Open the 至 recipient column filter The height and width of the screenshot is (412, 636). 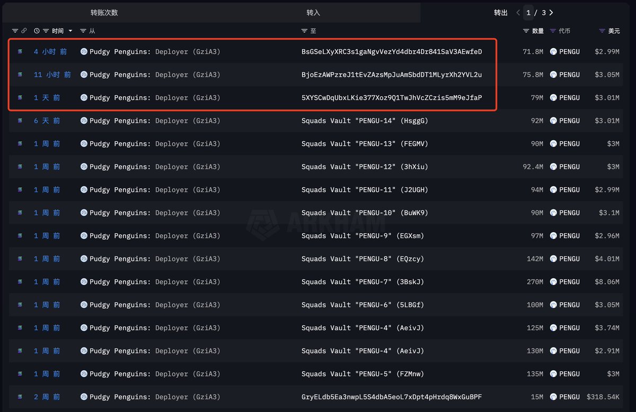pyautogui.click(x=304, y=31)
